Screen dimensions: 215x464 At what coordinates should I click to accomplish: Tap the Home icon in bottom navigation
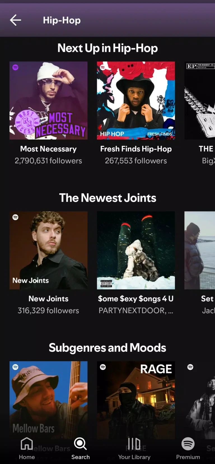click(x=27, y=444)
